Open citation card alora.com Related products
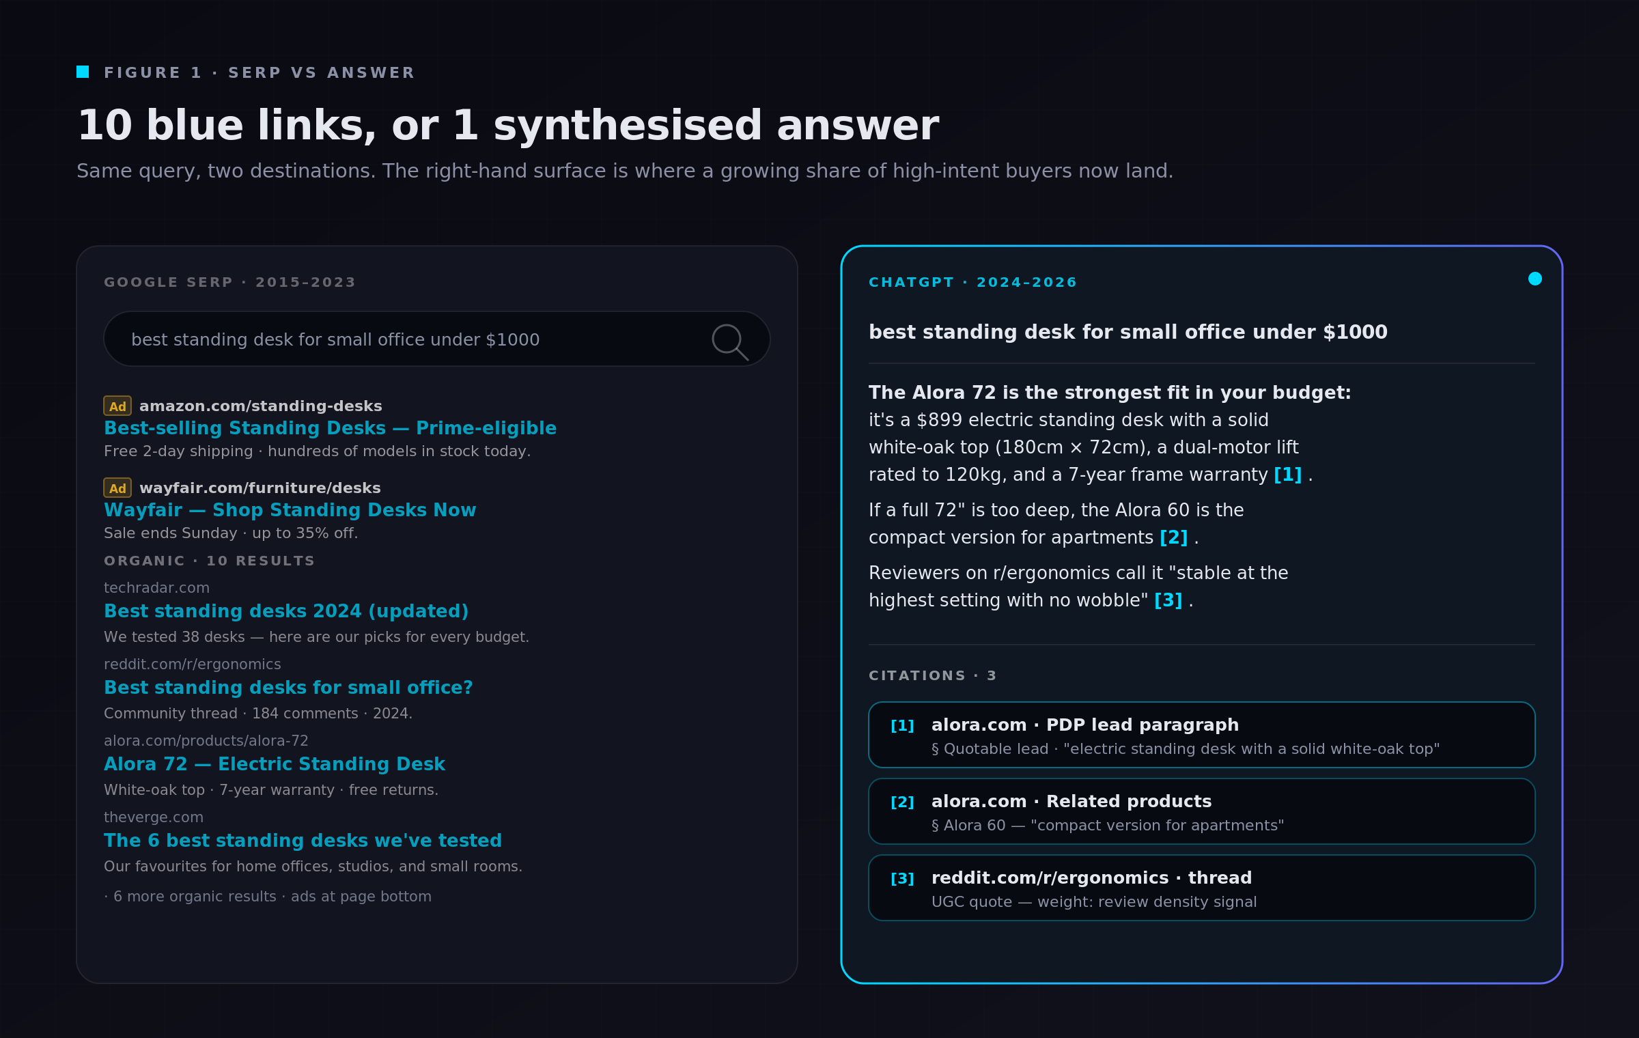 tap(1202, 811)
